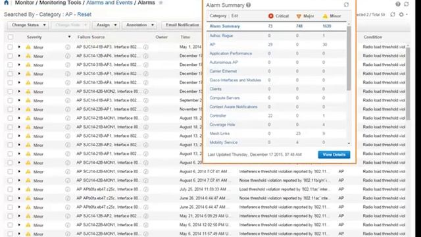This screenshot has height=237, width=421.
Task: Open Alarms and Events breadcrumb link
Action: pyautogui.click(x=109, y=3)
